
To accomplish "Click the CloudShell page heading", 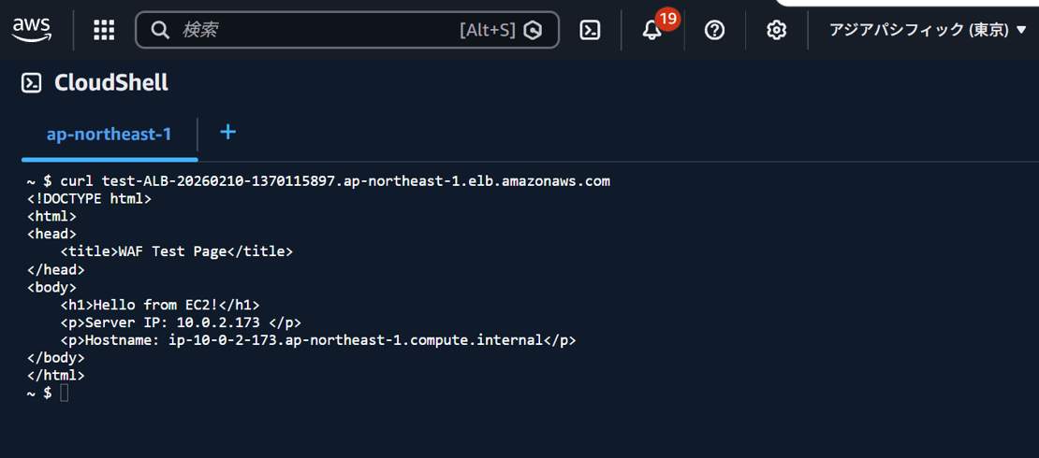I will coord(111,83).
